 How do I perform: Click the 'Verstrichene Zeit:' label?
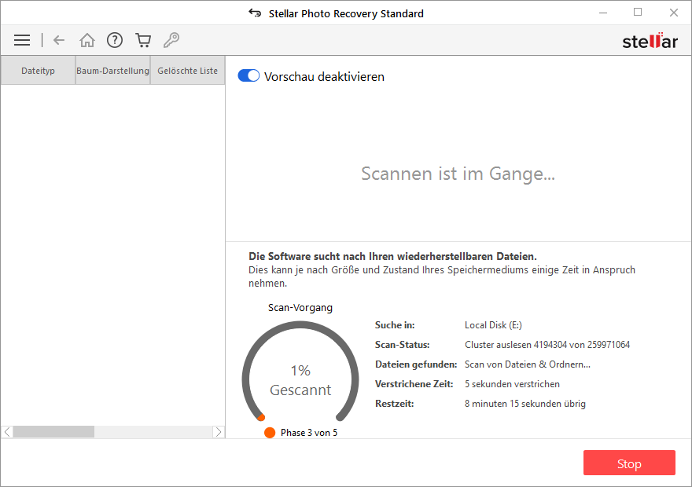(x=414, y=384)
